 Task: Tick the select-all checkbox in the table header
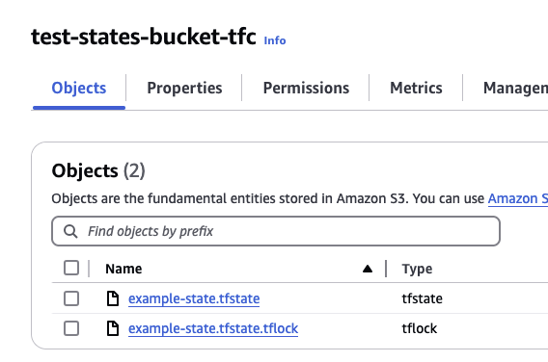[71, 269]
